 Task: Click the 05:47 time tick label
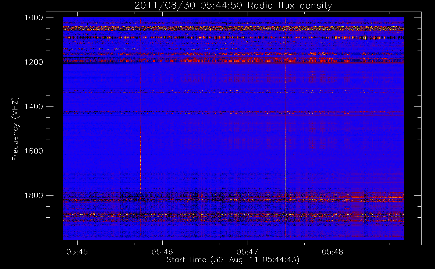247,252
